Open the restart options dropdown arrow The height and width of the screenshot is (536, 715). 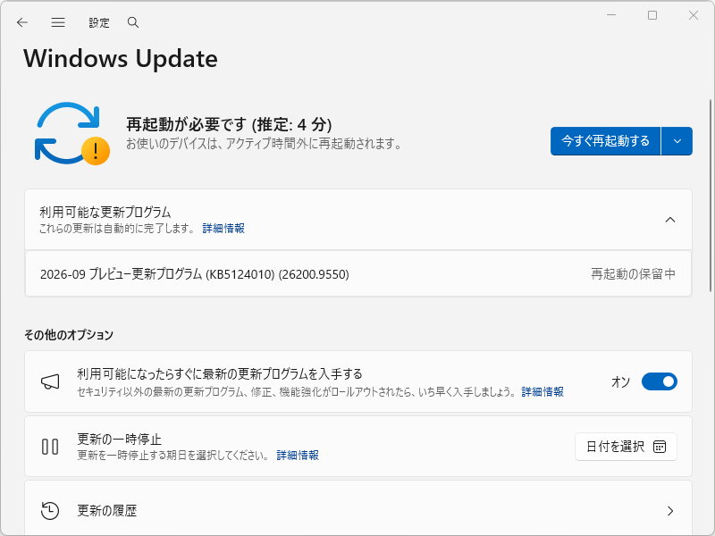tap(677, 141)
